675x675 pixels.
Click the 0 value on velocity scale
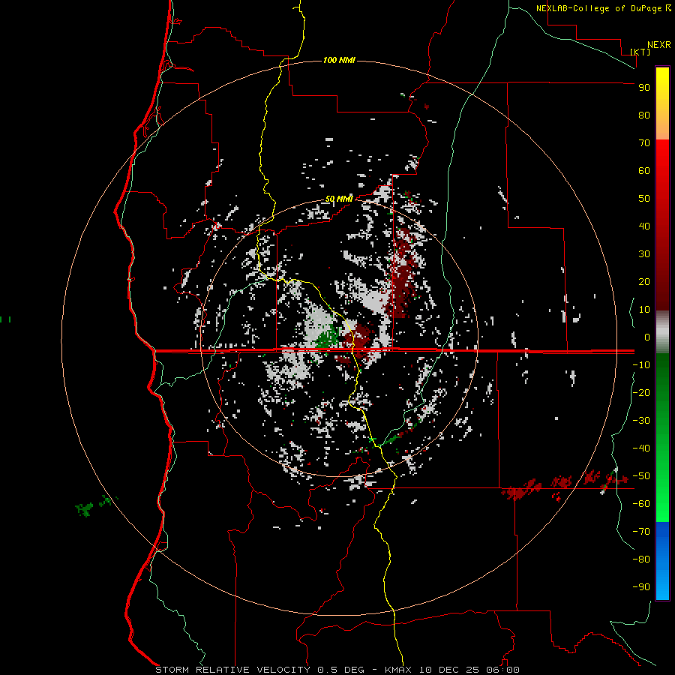pos(647,337)
